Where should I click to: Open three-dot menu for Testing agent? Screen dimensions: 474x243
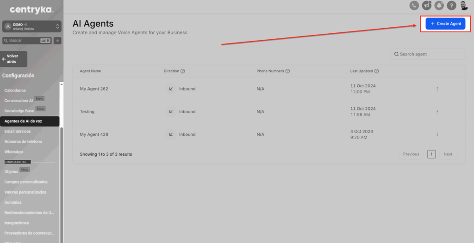(437, 112)
